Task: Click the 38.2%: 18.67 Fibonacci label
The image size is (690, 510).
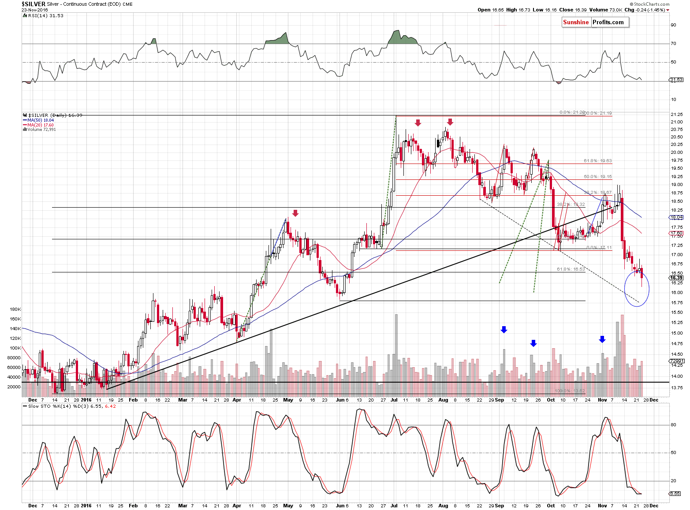Action: coord(598,193)
